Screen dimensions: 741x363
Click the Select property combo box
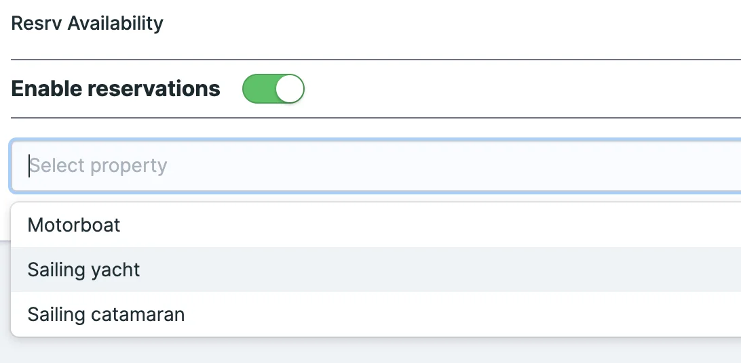[373, 166]
